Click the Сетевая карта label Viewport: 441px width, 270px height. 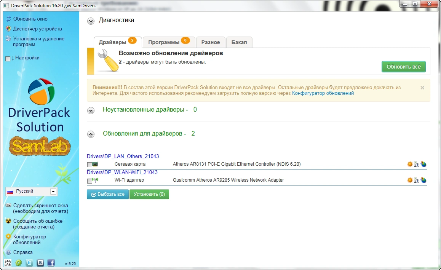130,164
